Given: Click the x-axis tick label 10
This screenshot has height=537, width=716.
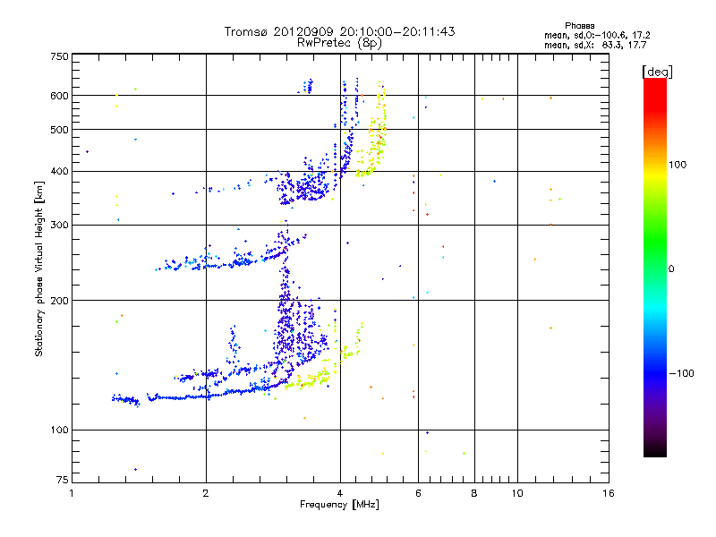Looking at the screenshot, I should [517, 493].
